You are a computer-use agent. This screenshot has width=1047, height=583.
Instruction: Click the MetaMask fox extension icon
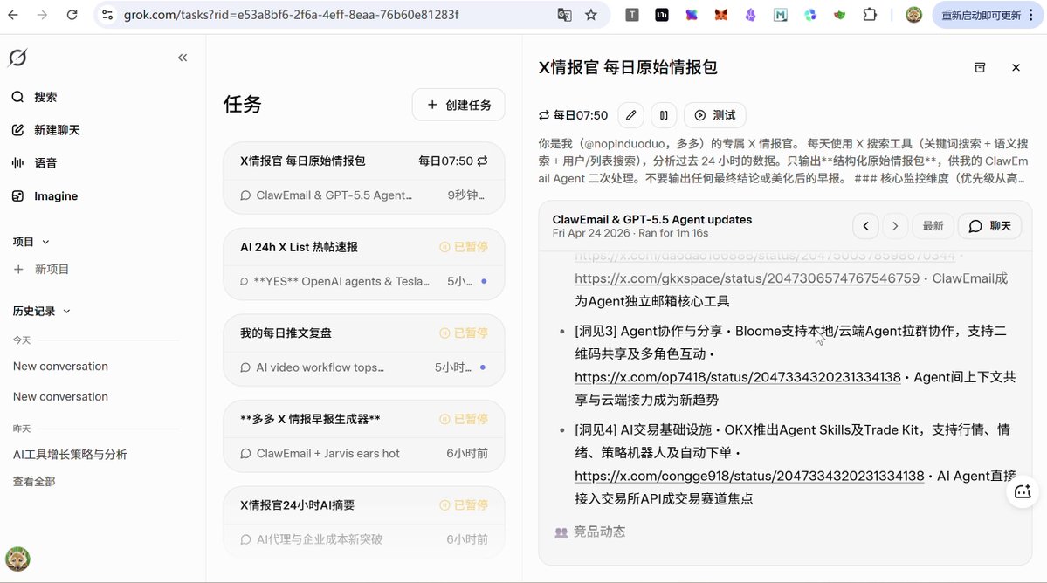[x=721, y=15]
